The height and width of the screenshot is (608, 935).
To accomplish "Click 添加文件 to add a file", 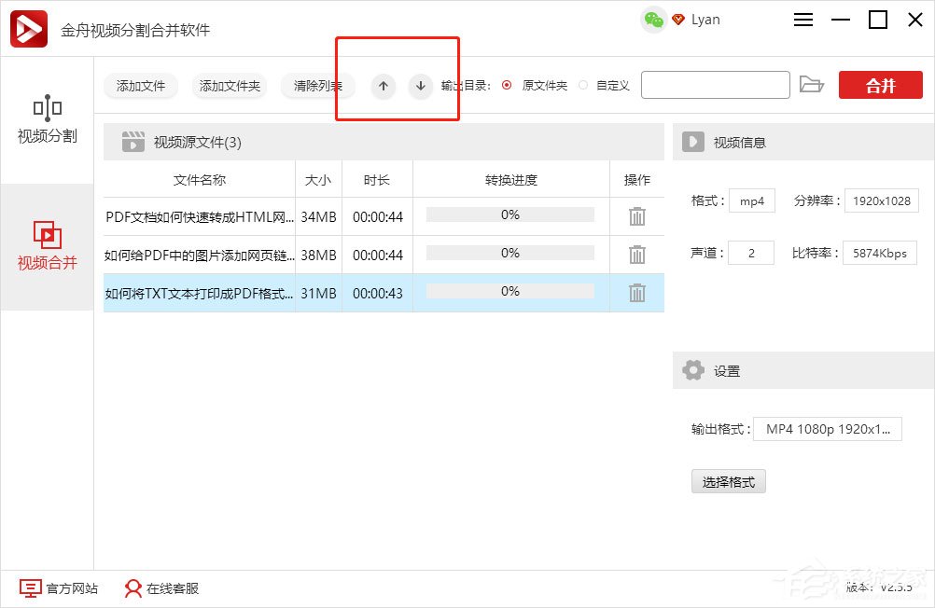I will pyautogui.click(x=140, y=86).
